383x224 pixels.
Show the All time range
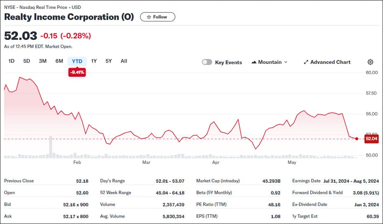[124, 61]
